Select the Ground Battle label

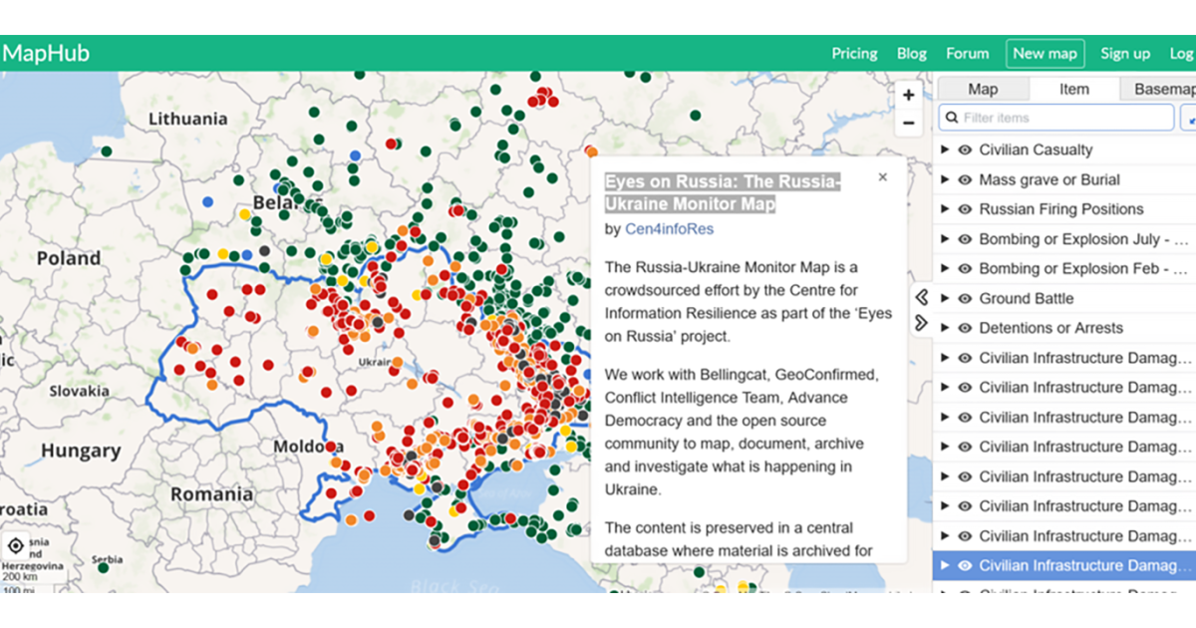click(x=1027, y=298)
